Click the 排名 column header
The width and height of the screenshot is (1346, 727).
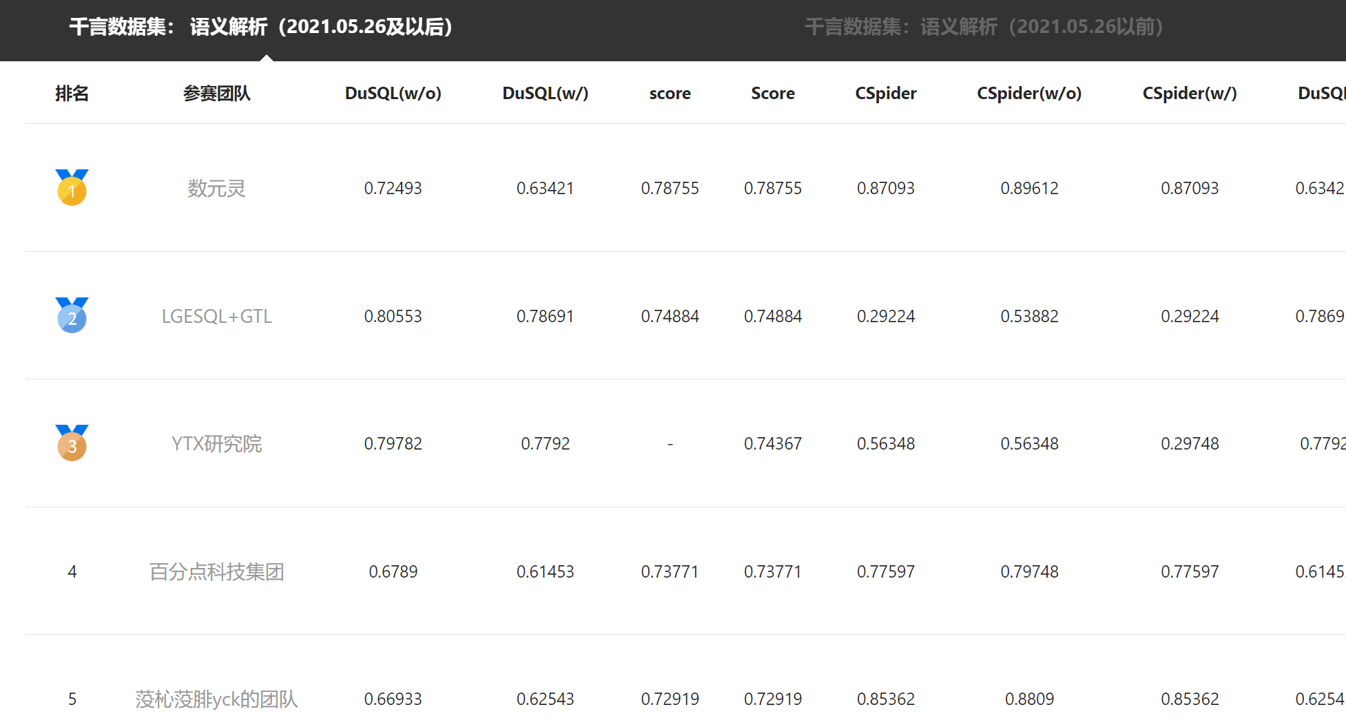click(x=72, y=93)
